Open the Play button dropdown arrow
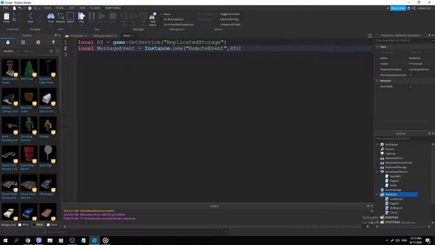Image resolution: width=435 pixels, height=245 pixels. point(82,25)
